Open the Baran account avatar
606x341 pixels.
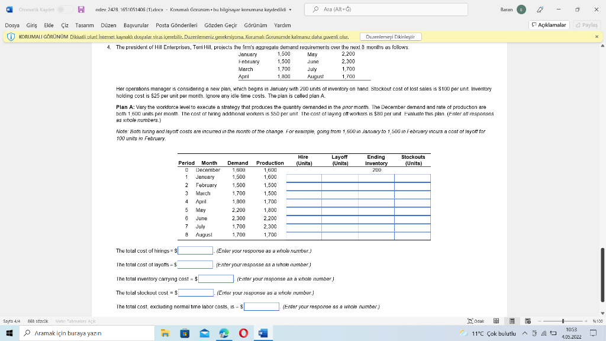click(521, 9)
